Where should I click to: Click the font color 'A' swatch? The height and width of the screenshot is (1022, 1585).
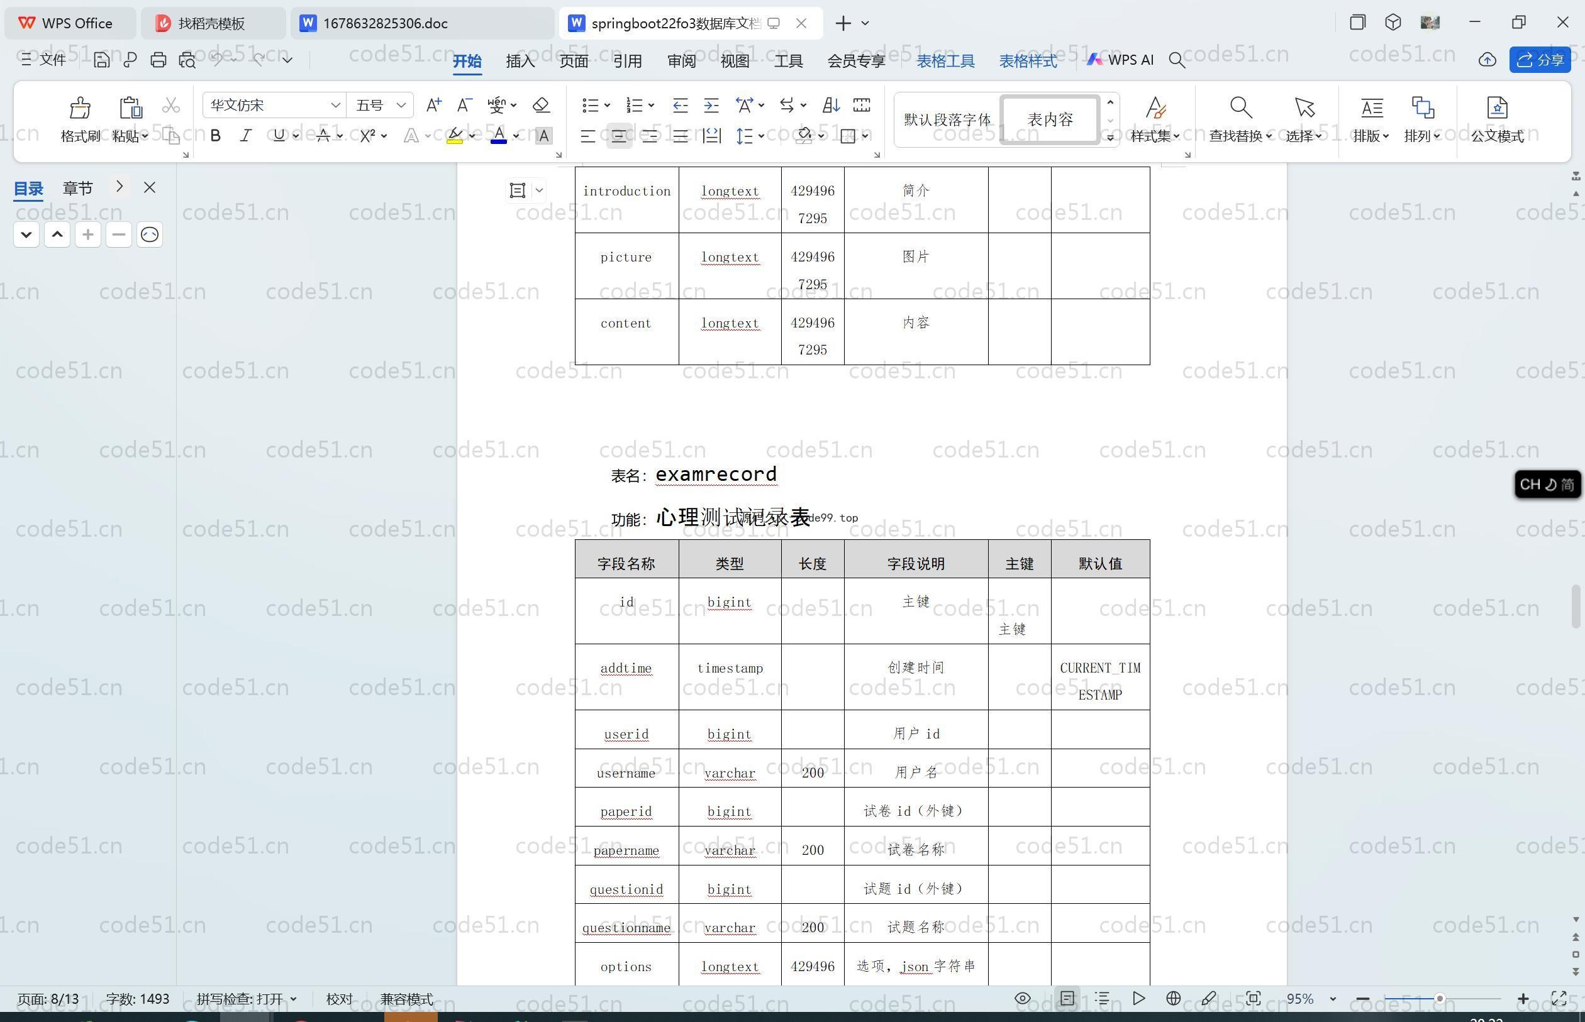(499, 136)
